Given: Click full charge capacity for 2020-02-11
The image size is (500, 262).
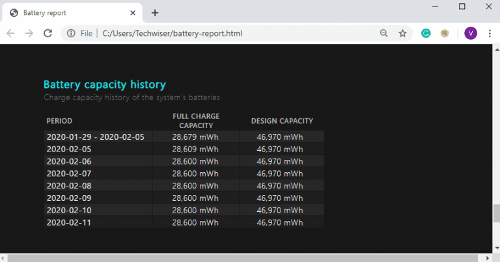Looking at the screenshot, I should [x=195, y=222].
